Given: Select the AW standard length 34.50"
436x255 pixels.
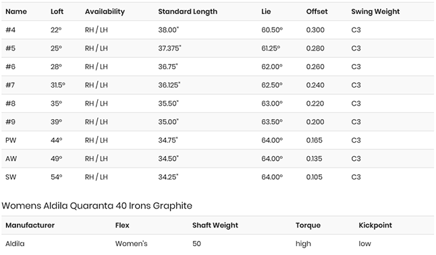Looking at the screenshot, I should [169, 159].
